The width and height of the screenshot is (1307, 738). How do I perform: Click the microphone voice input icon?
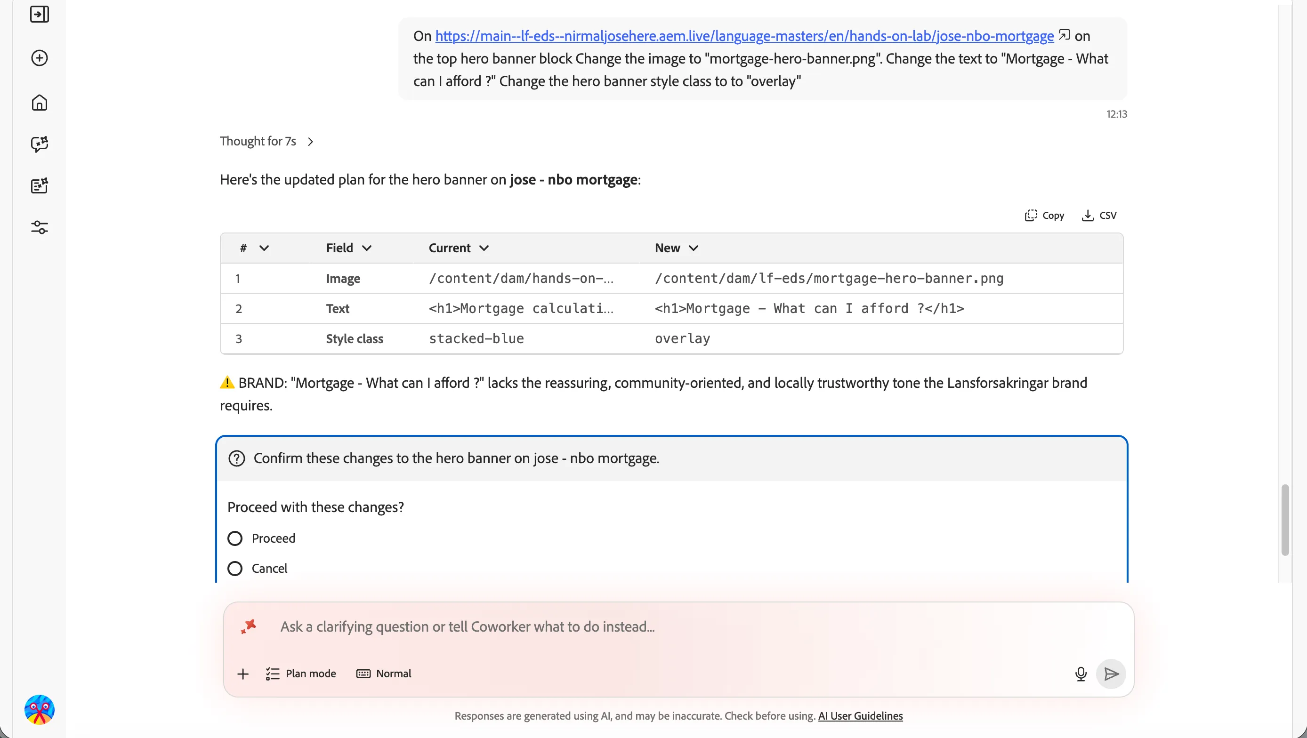[x=1081, y=674]
